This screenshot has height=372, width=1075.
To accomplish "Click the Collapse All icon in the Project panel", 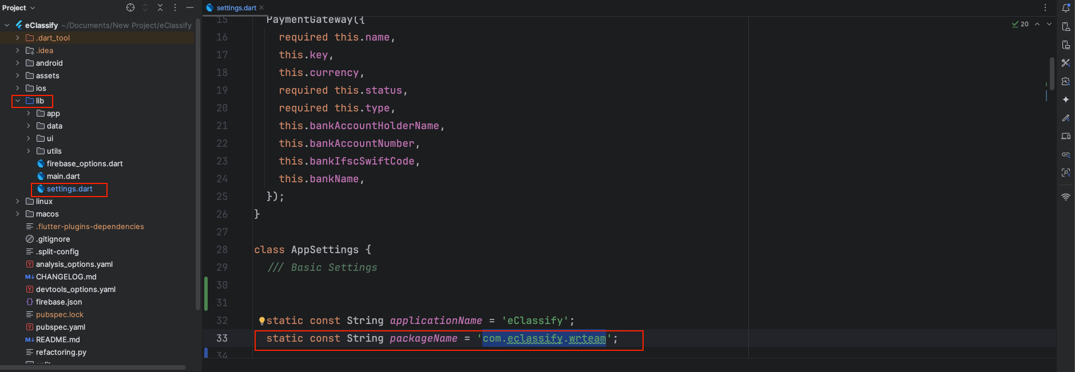I will [160, 7].
